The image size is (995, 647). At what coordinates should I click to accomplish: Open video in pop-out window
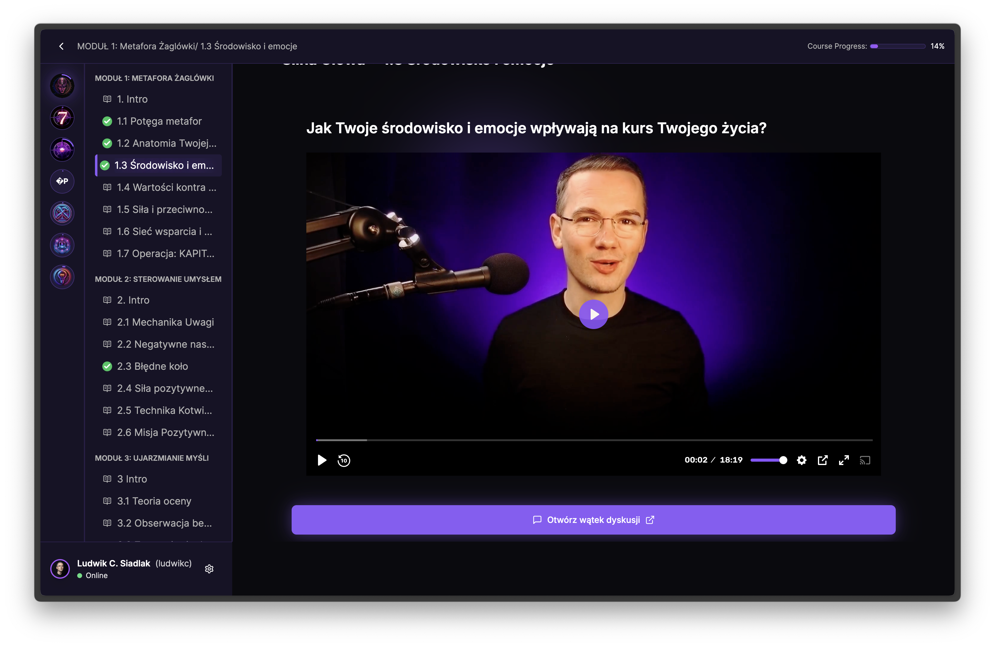tap(822, 460)
